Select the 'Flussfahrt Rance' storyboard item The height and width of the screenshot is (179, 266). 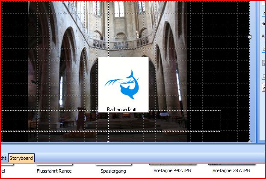(54, 171)
